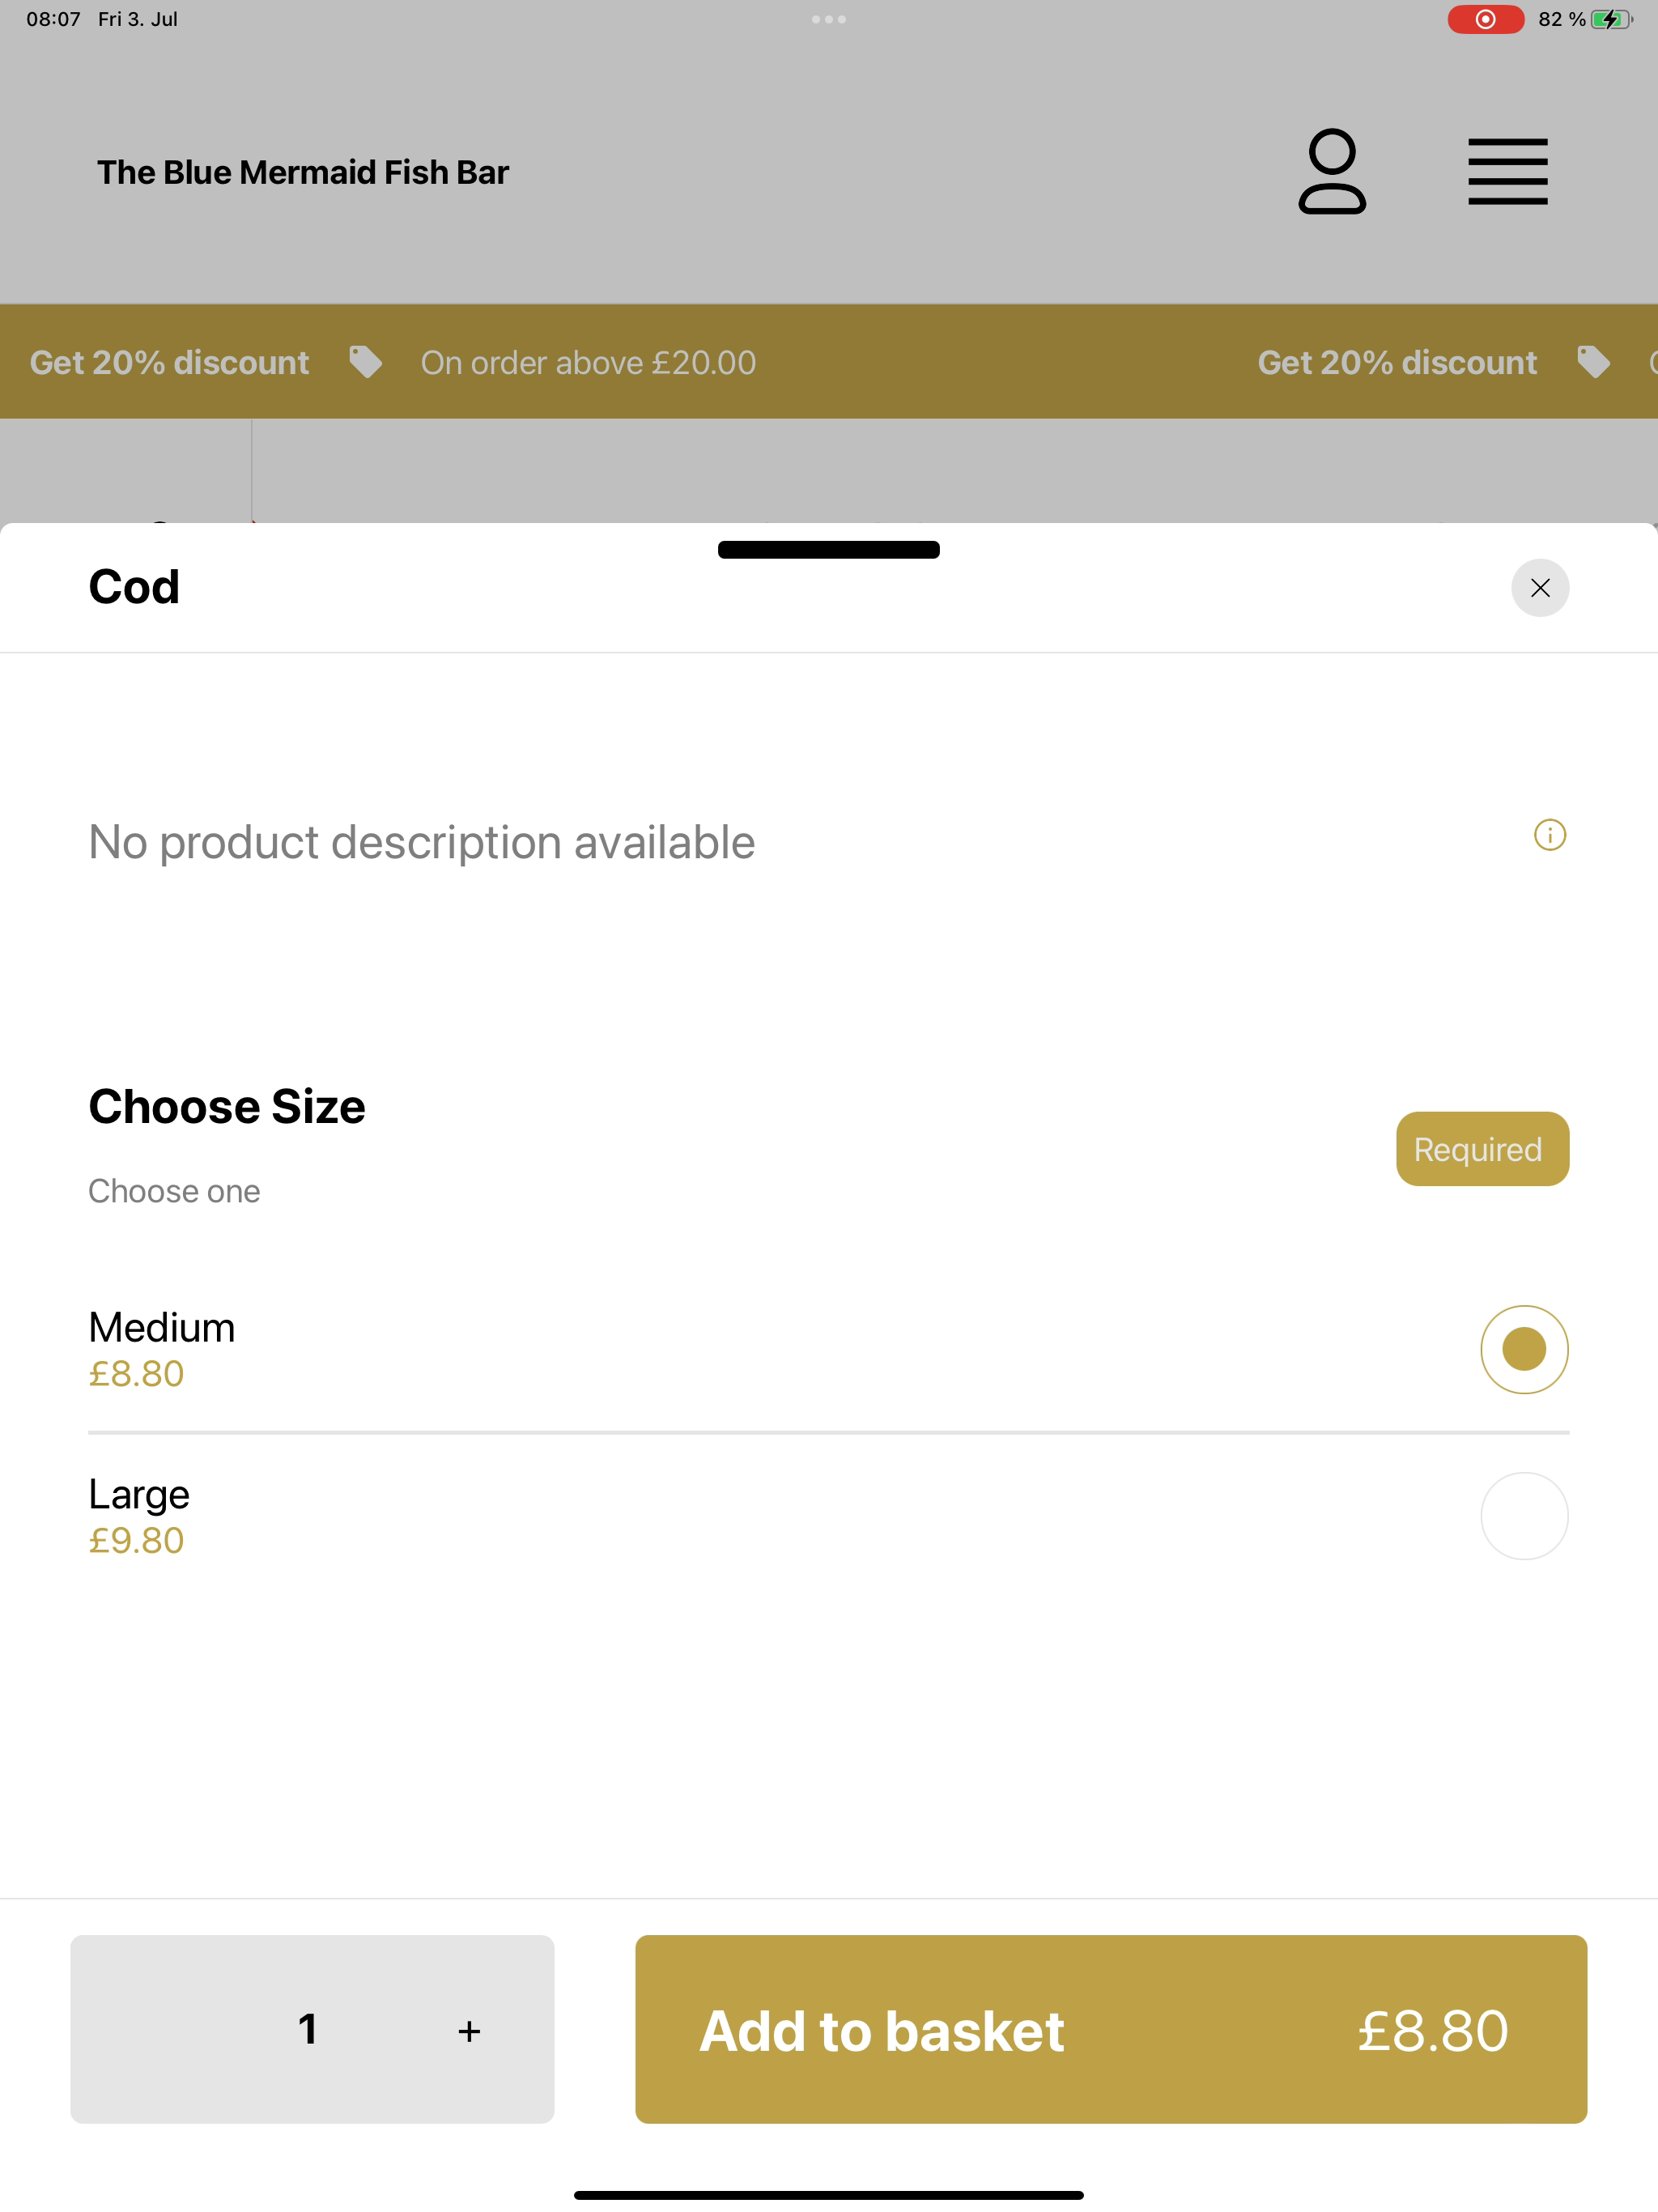Select the Medium size radio button

[1524, 1349]
